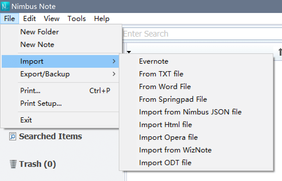Choose Exit from the File menu
This screenshot has height=181, width=282.
click(60, 120)
